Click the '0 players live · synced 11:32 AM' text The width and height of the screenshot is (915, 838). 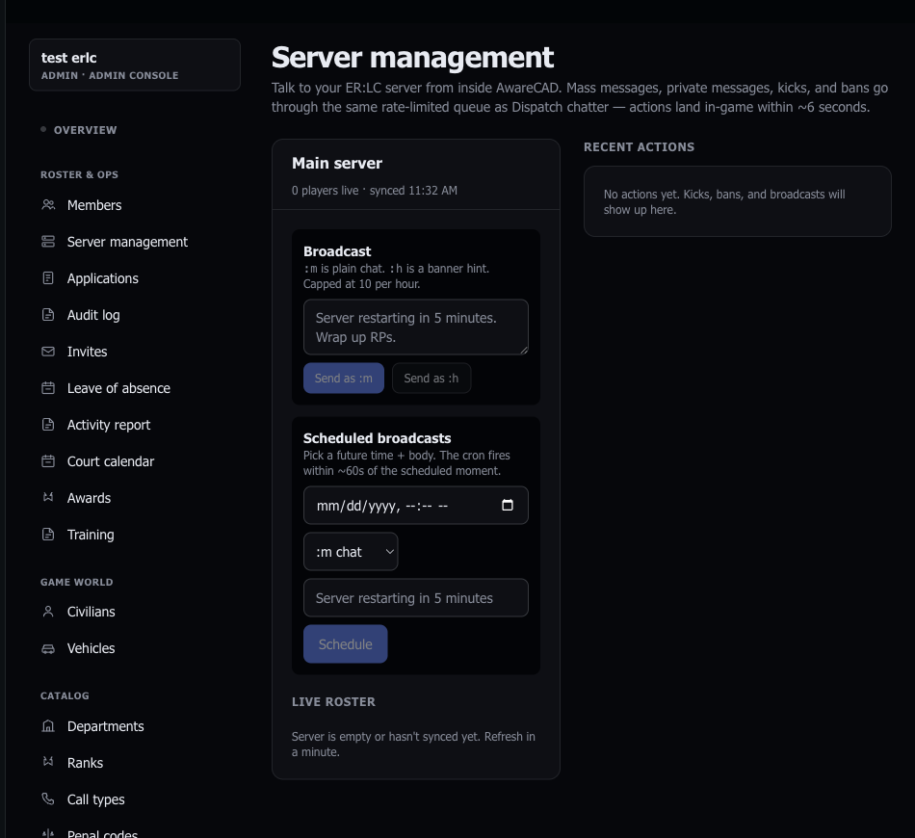(375, 191)
